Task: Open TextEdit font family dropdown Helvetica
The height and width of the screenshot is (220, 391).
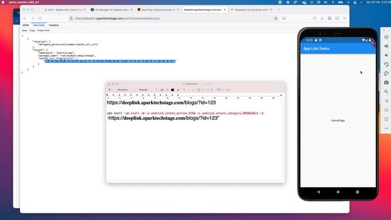Action: pyautogui.click(x=126, y=90)
